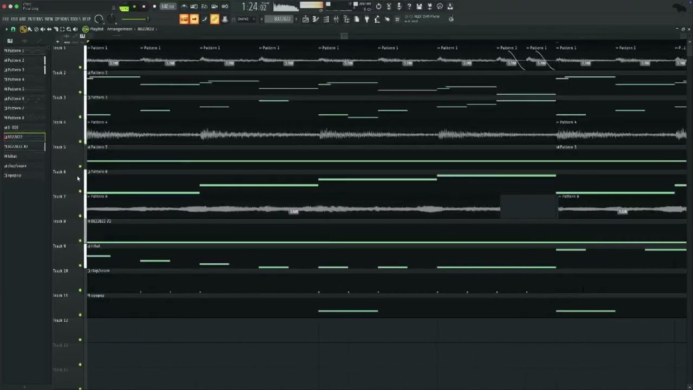Toggle blend recording overdub icon
The height and width of the screenshot is (390, 693).
coord(214,6)
